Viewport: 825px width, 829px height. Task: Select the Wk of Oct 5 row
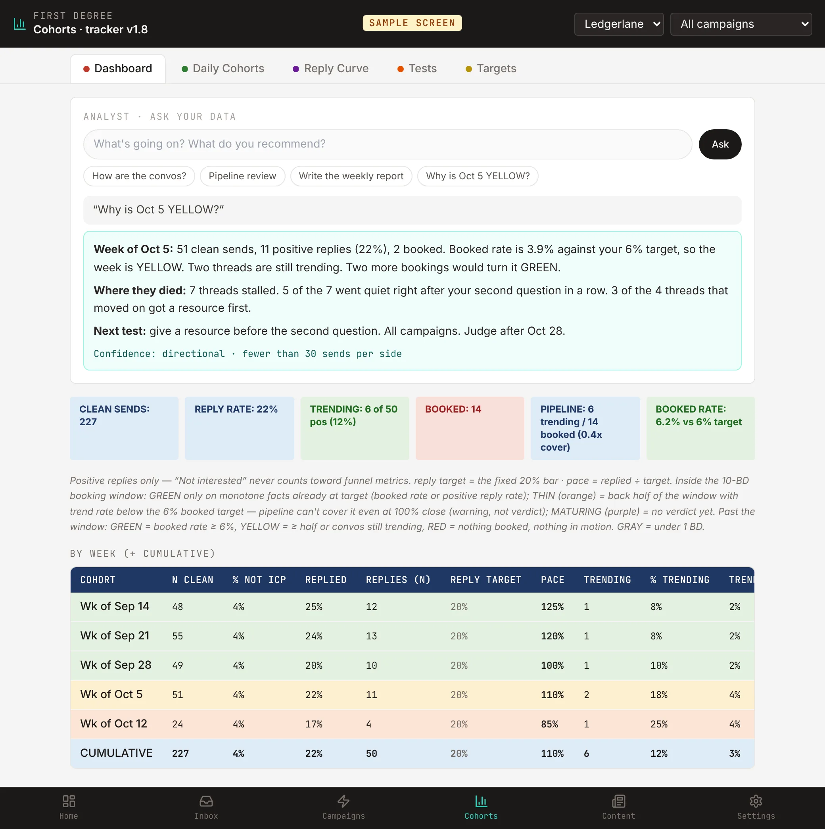412,695
